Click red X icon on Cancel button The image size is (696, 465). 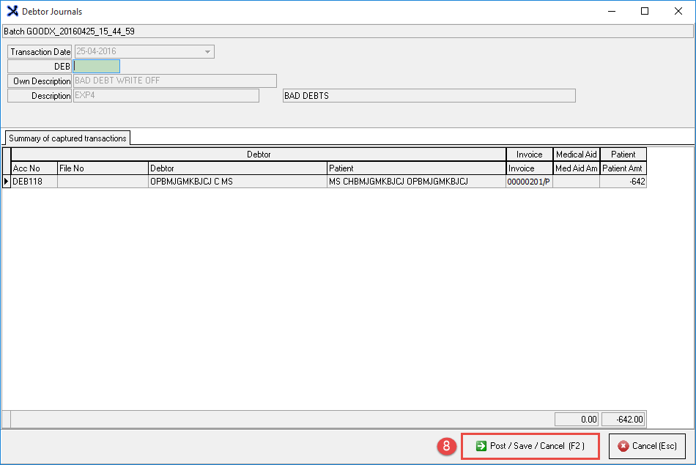[623, 446]
